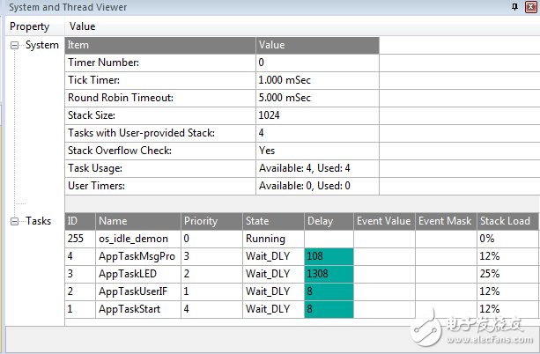Click the Available: 4, Used: 4 value
The width and height of the screenshot is (540, 354).
(x=305, y=168)
